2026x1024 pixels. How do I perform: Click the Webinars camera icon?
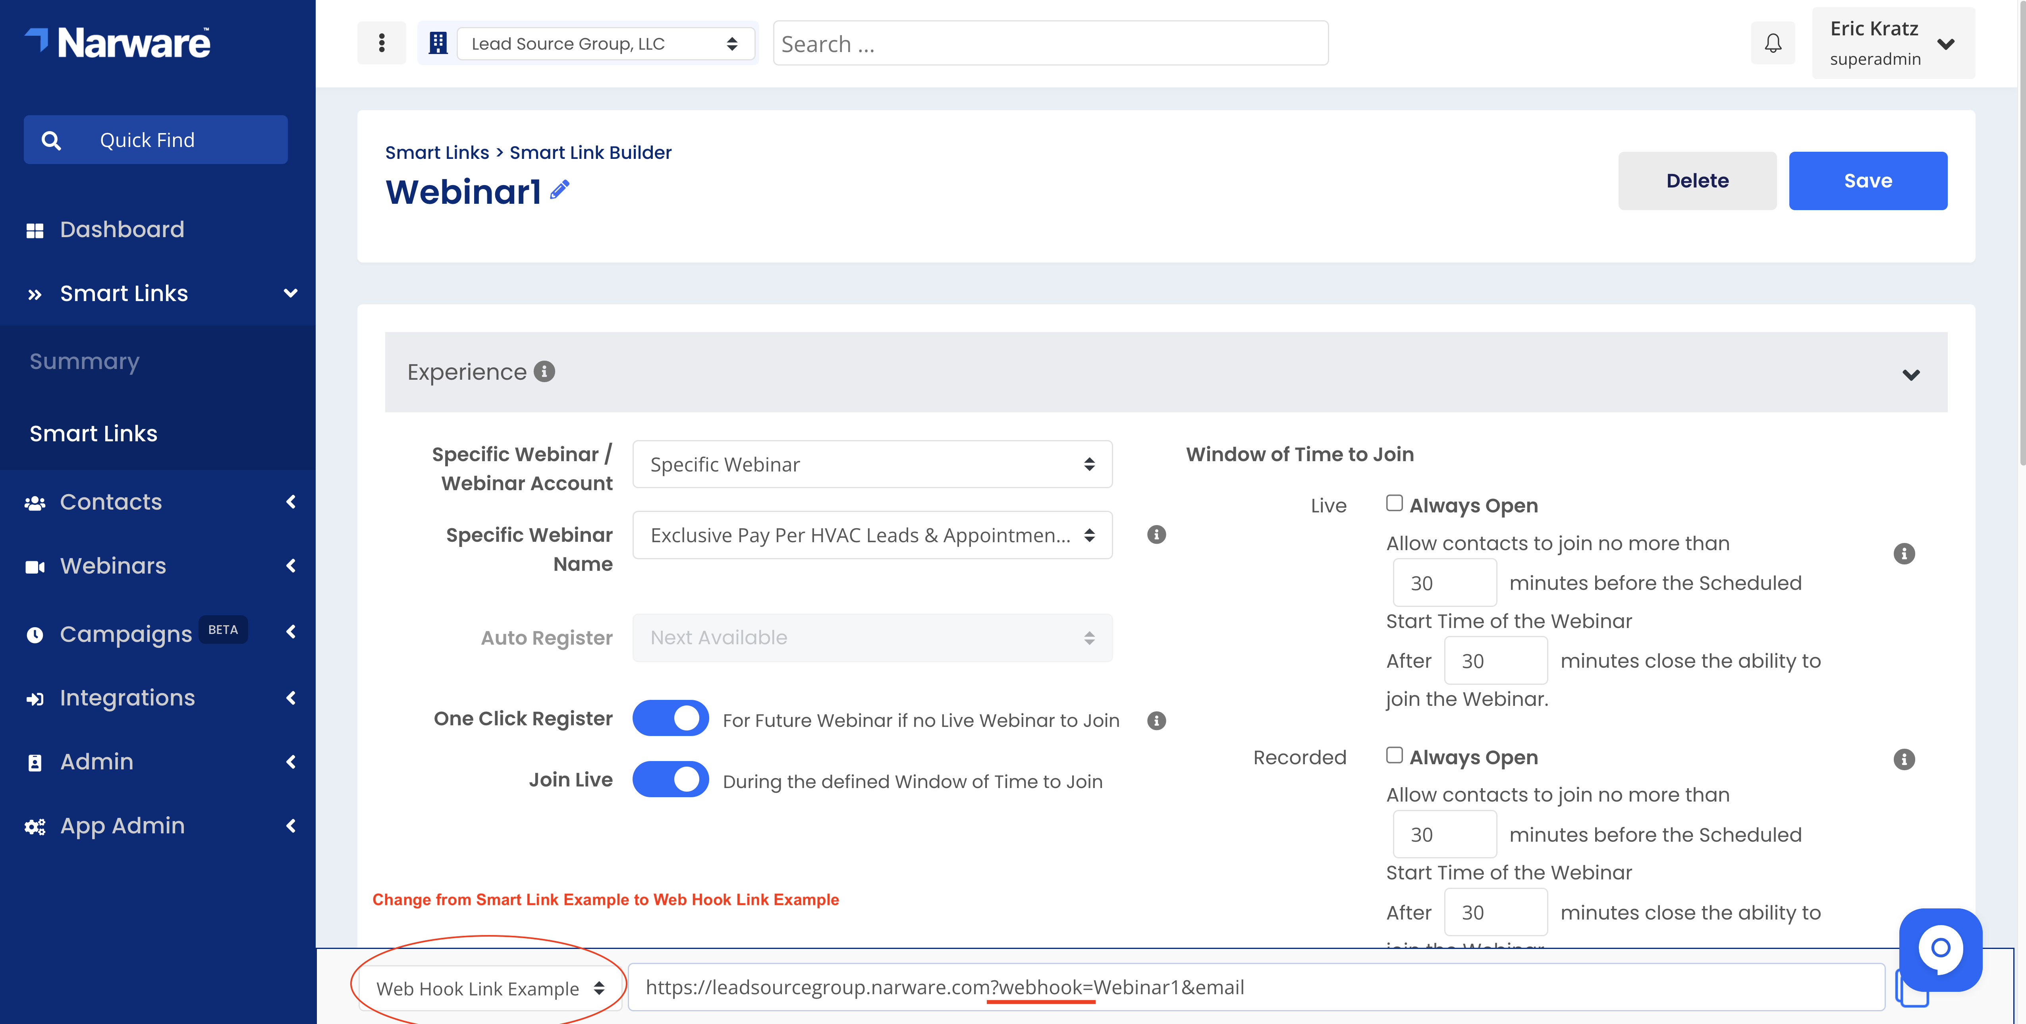pyautogui.click(x=35, y=567)
